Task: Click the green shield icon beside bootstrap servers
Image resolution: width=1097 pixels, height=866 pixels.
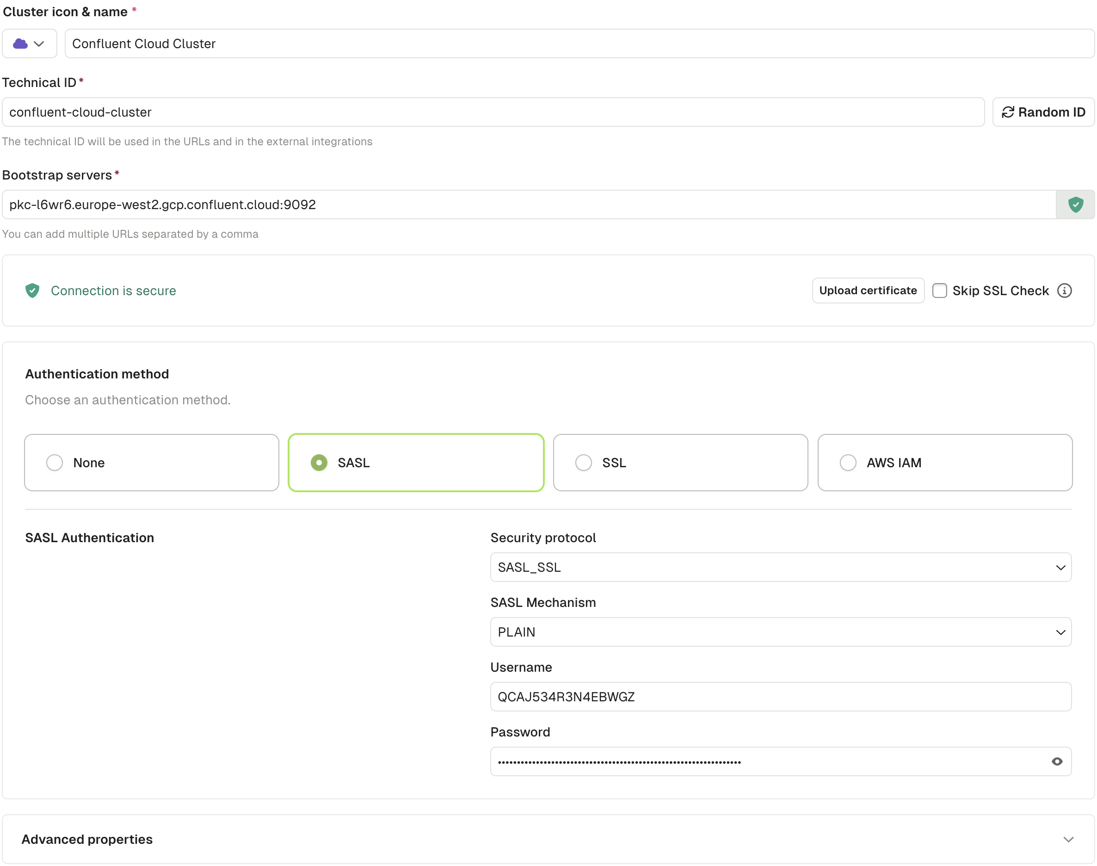Action: (x=1075, y=204)
